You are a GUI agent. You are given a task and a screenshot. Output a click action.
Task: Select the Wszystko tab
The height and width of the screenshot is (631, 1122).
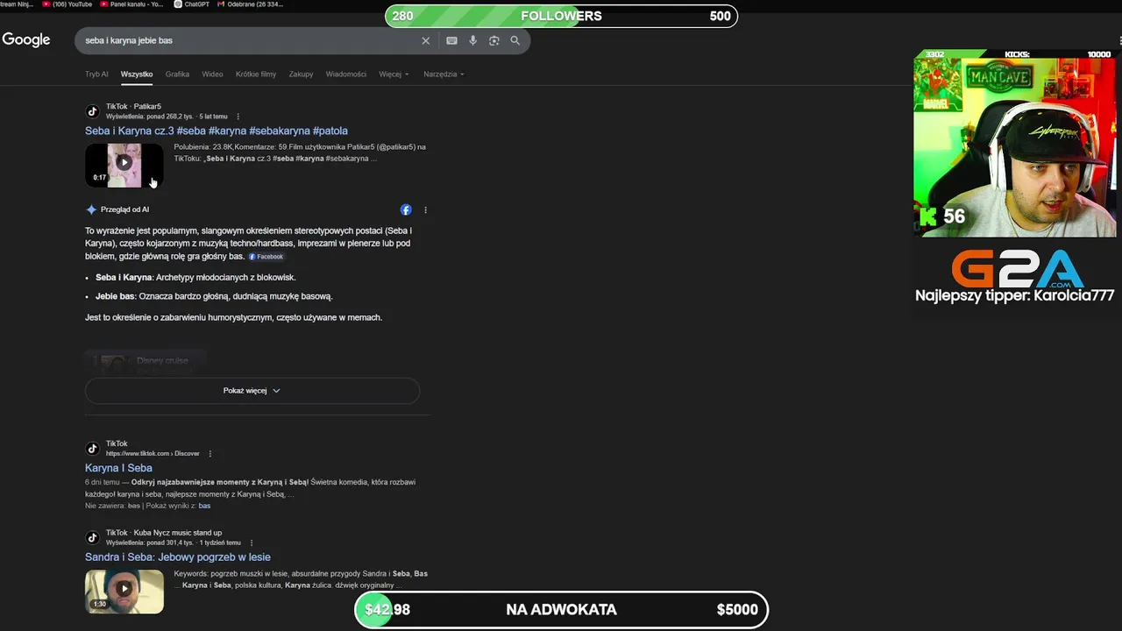coord(137,74)
